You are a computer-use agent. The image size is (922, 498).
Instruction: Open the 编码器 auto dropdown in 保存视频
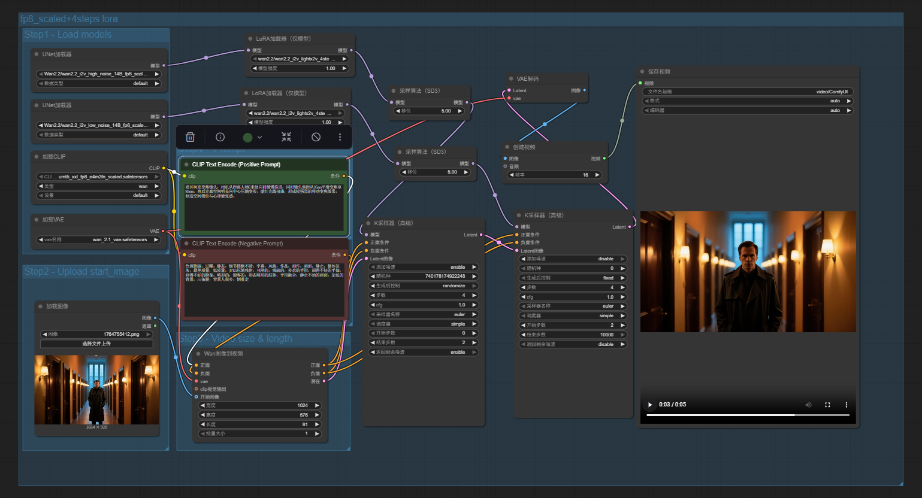pos(748,110)
